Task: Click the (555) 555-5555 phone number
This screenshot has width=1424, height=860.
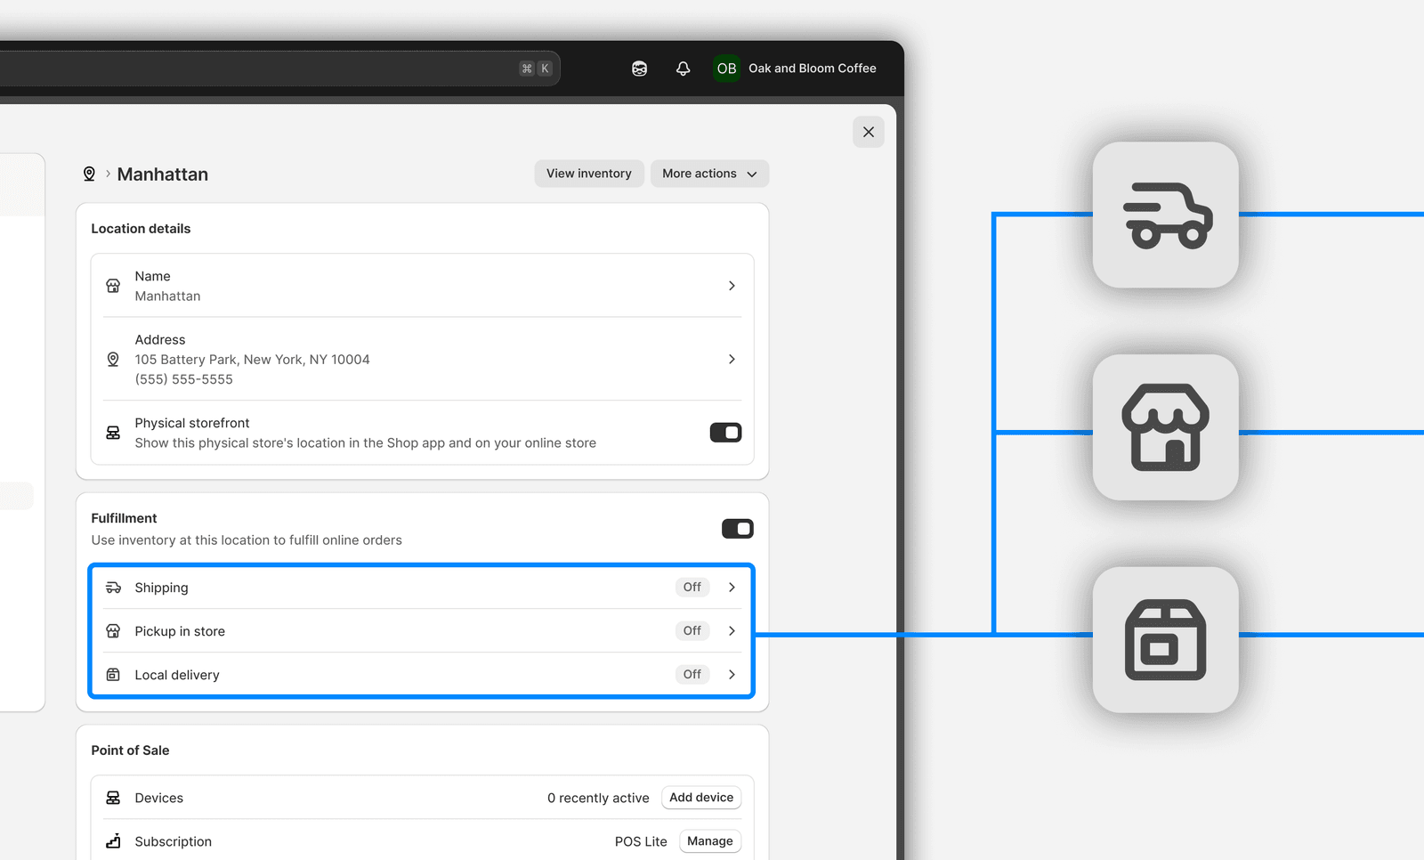Action: [184, 379]
